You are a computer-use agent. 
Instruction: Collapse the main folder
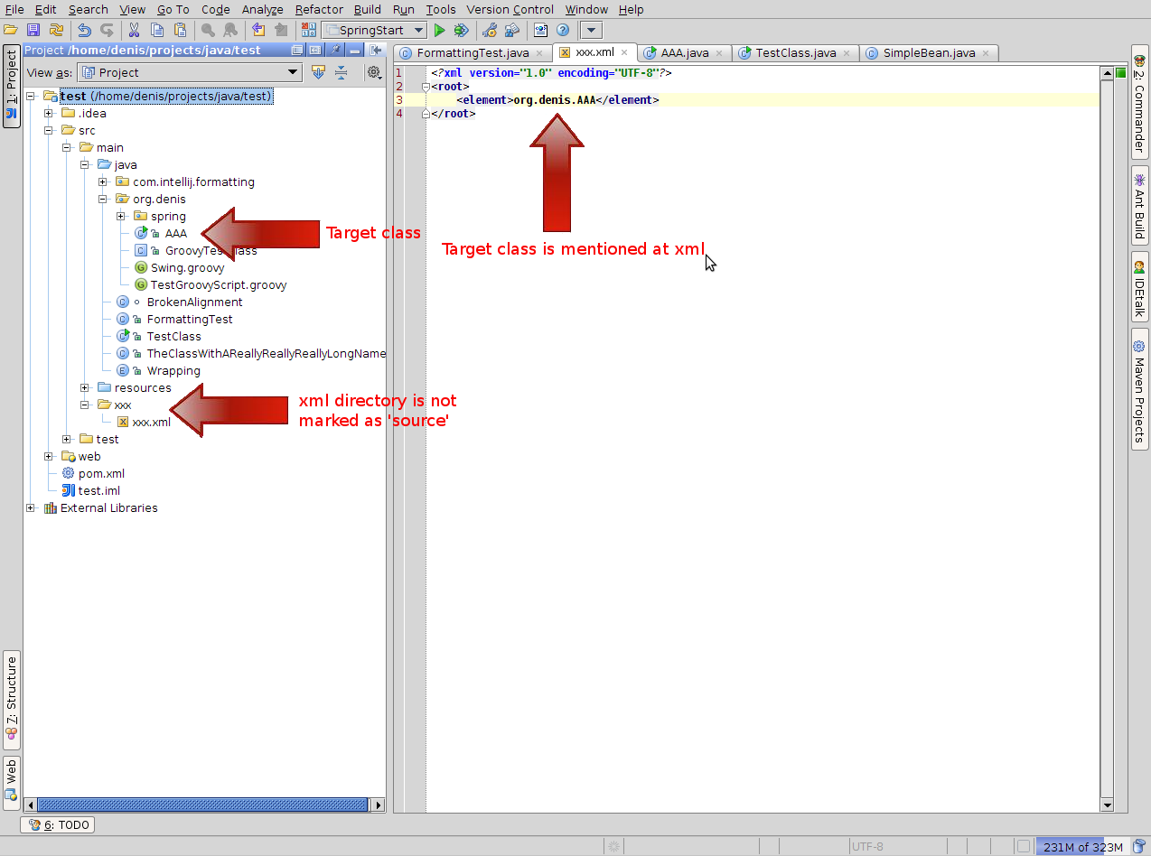[x=67, y=147]
